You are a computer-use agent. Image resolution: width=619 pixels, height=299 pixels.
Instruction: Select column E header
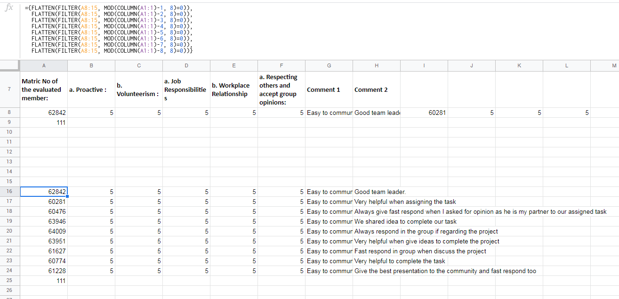234,65
